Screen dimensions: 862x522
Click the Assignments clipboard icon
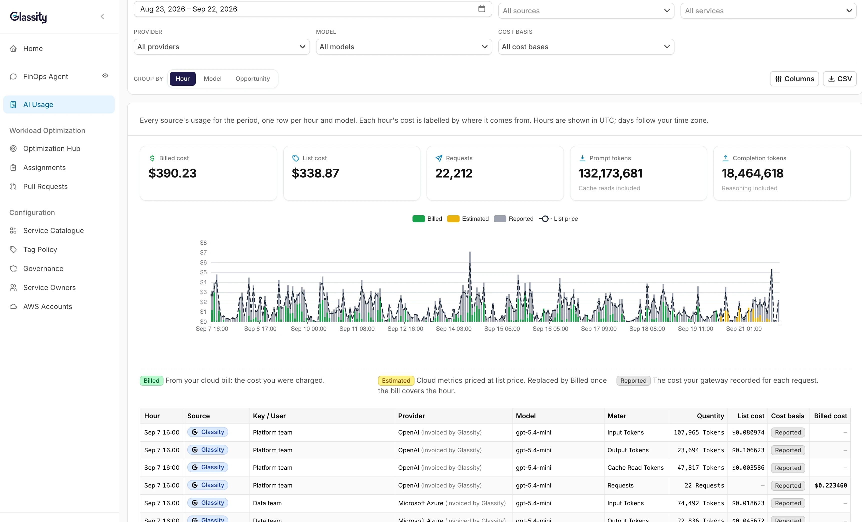tap(13, 167)
